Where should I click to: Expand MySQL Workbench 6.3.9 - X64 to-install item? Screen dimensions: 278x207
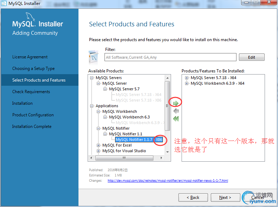click(187, 83)
